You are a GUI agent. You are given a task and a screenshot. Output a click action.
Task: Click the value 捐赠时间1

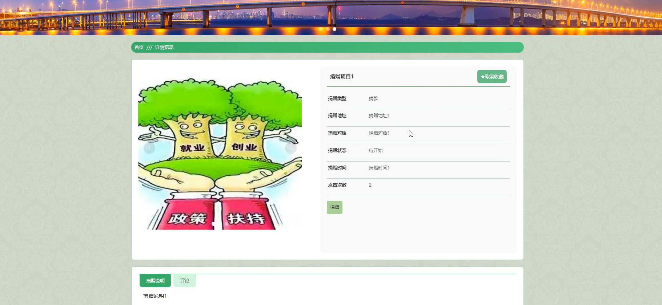(379, 168)
